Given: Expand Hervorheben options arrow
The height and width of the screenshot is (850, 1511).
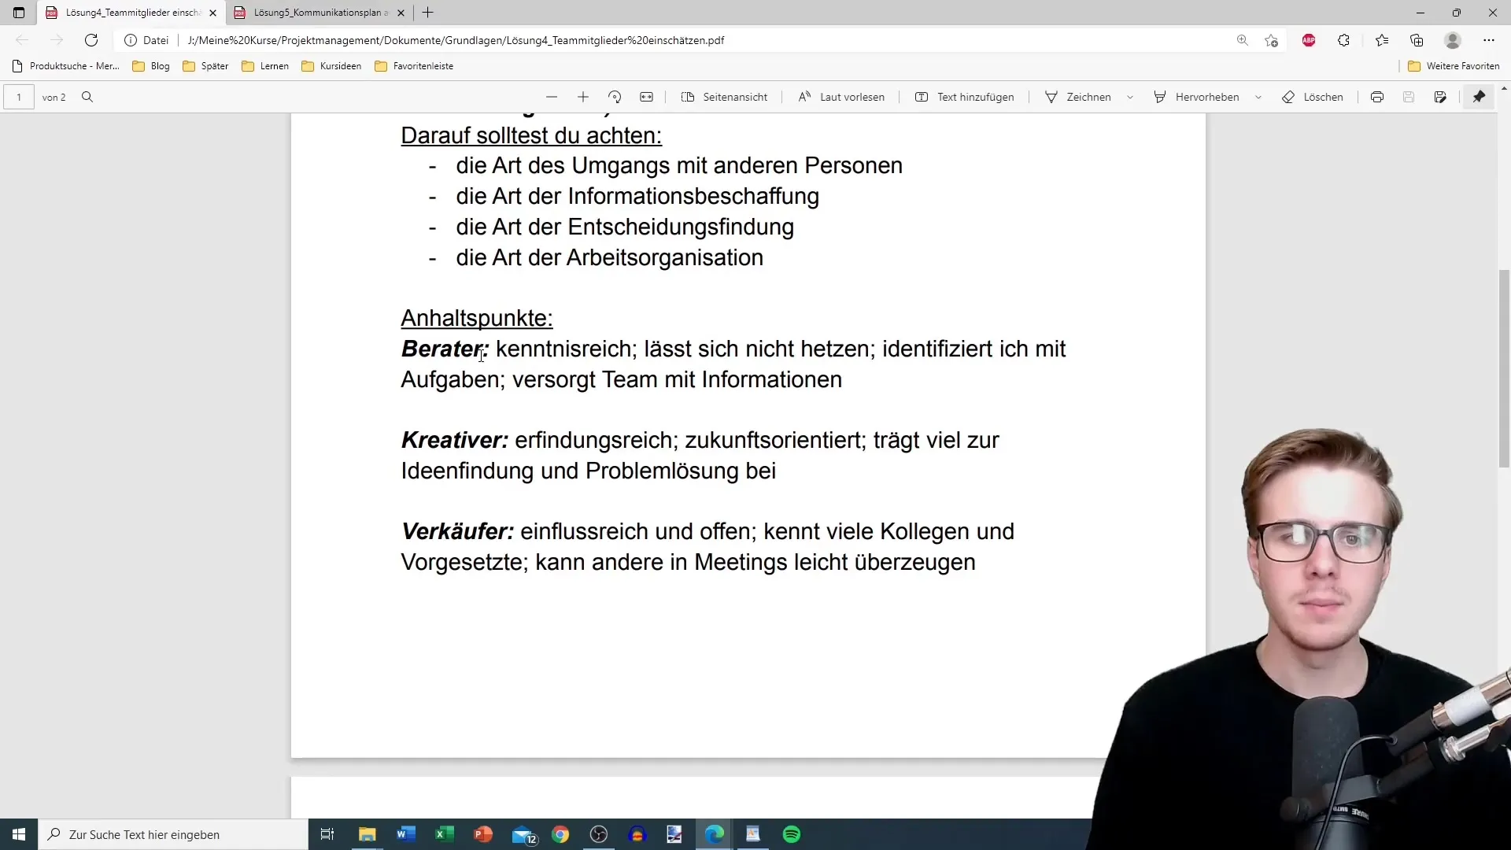Looking at the screenshot, I should (x=1258, y=97).
